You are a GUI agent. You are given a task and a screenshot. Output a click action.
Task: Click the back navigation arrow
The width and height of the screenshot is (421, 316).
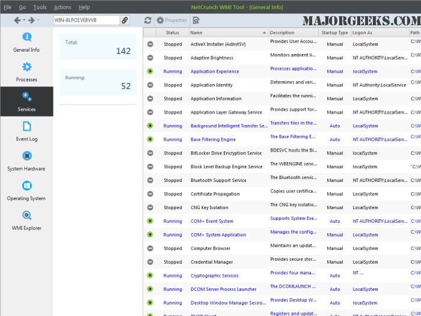(x=17, y=20)
